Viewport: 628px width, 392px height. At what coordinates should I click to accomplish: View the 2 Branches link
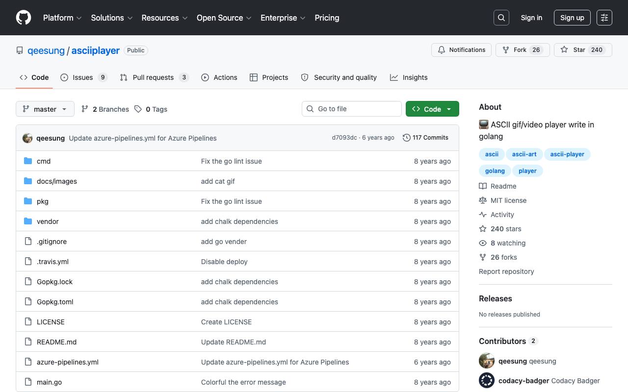tap(105, 109)
